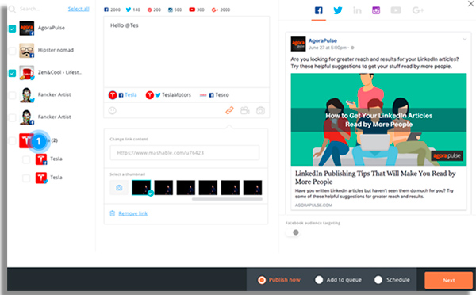The width and height of the screenshot is (476, 295).
Task: Check the Tesla Facebook profile checkbox
Action: (x=26, y=159)
